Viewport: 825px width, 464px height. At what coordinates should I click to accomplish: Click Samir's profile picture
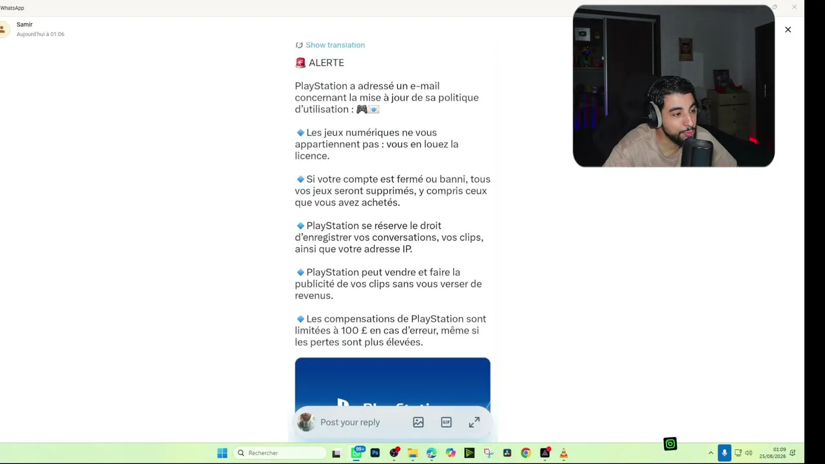click(x=3, y=29)
